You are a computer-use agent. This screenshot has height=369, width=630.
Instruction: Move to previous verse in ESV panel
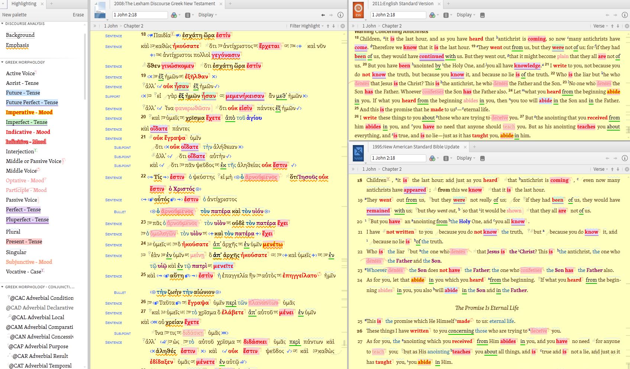tap(612, 26)
